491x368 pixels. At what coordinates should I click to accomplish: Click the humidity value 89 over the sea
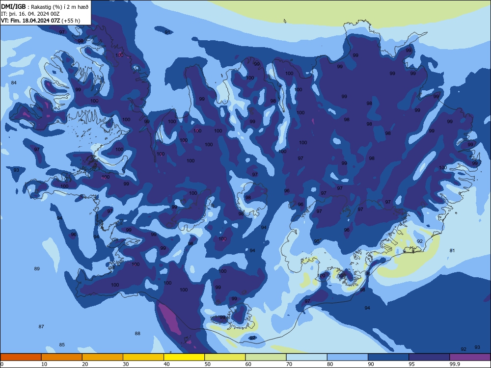[37, 269]
